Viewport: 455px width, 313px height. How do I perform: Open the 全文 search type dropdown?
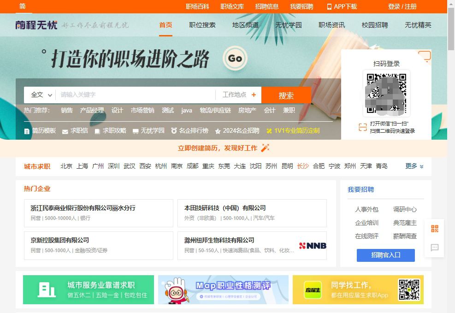point(40,95)
